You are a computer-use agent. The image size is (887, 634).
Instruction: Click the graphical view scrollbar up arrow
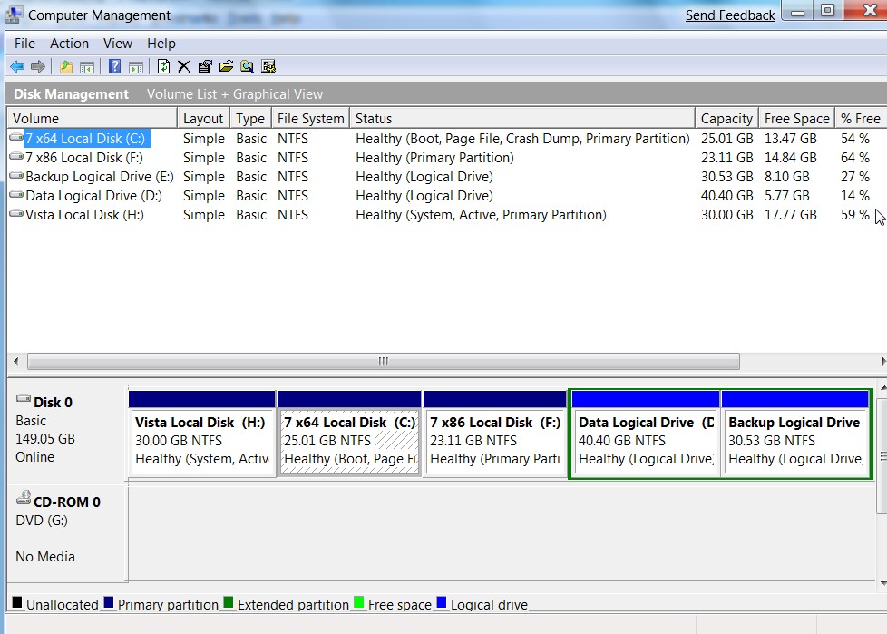882,388
